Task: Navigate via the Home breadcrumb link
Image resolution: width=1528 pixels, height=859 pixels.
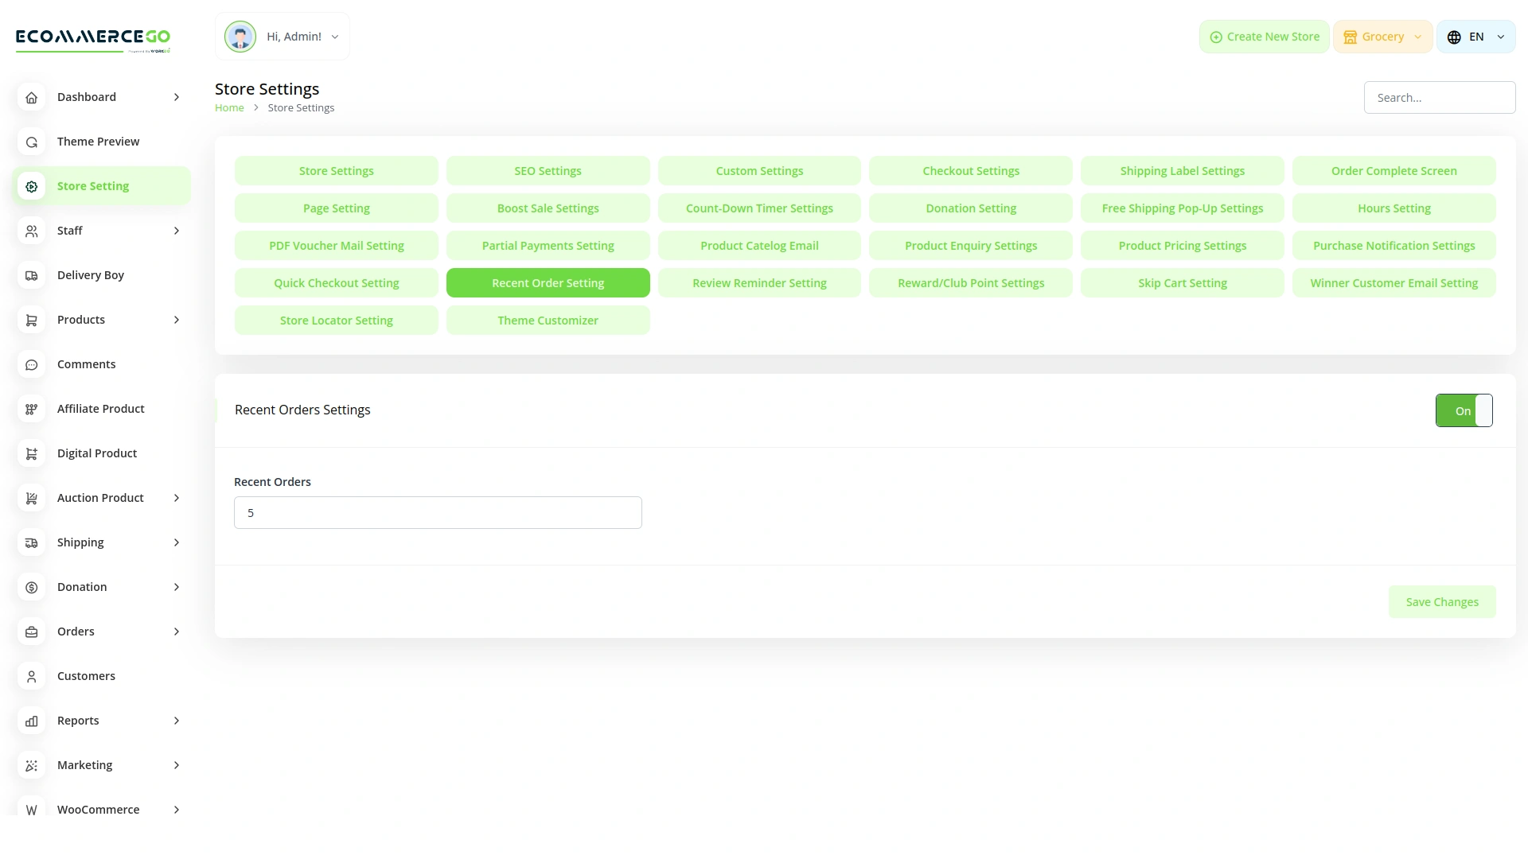Action: click(x=229, y=107)
